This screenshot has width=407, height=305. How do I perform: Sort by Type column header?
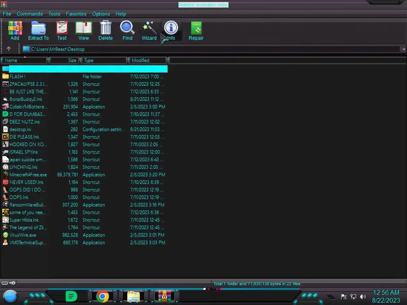pos(105,60)
